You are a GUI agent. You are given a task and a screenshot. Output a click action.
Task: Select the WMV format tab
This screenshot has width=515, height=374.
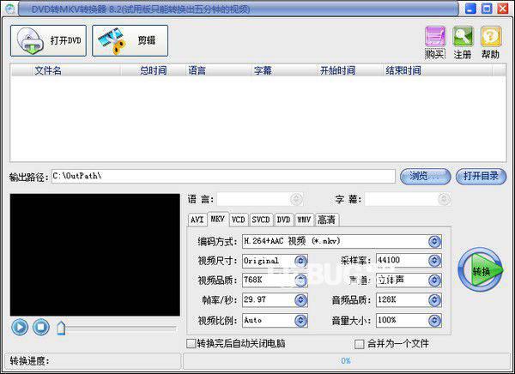(305, 220)
